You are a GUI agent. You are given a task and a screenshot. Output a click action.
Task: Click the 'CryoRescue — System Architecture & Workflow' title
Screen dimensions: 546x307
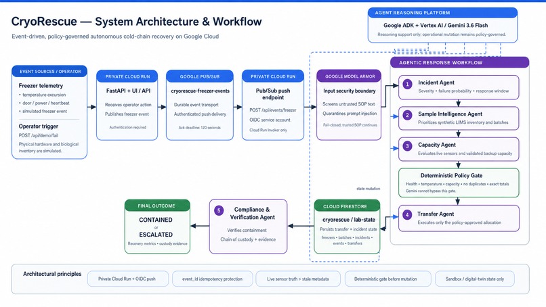coord(137,22)
